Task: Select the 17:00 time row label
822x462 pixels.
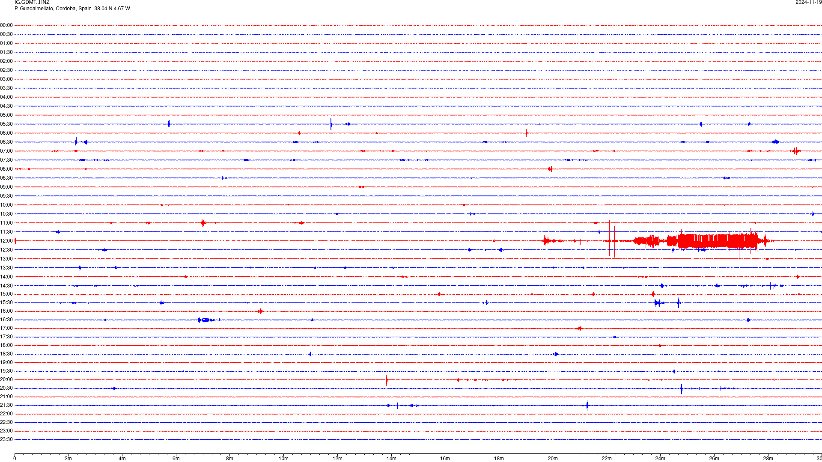Action: 6,328
